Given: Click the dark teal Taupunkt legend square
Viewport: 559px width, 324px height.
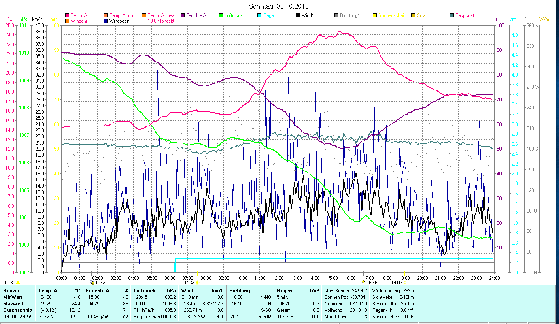Looking at the screenshot, I should (x=452, y=15).
